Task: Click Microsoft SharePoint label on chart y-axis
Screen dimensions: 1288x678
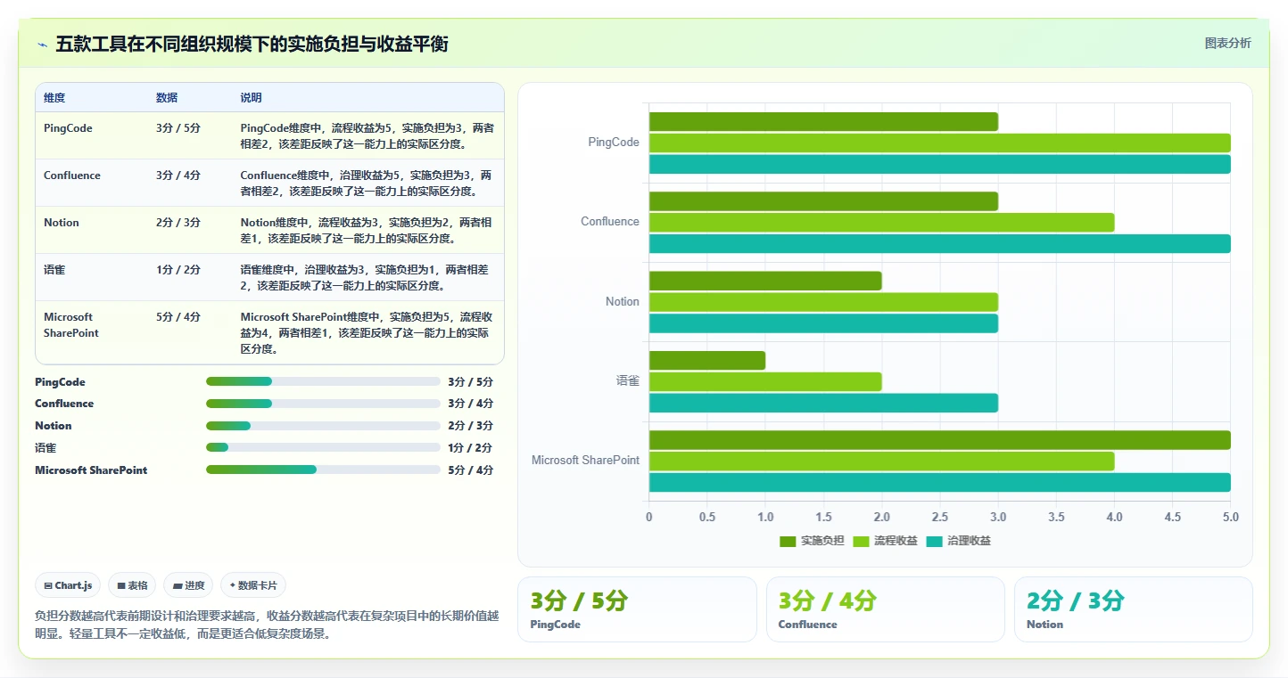Action: pos(586,461)
